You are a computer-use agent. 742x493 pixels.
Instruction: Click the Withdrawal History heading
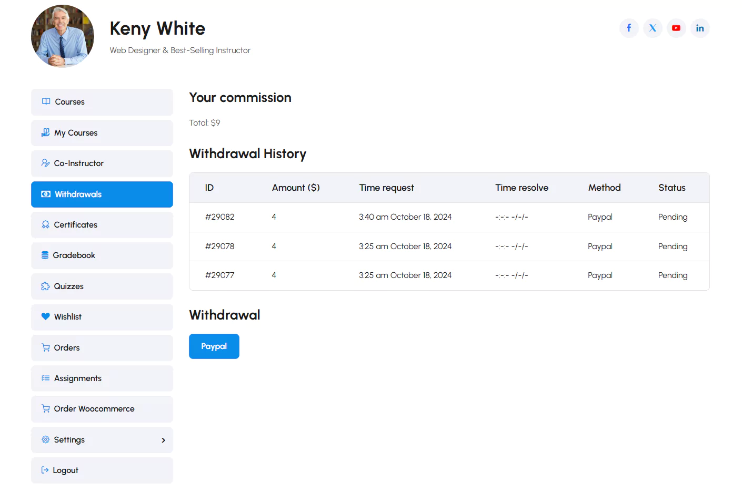coord(247,154)
